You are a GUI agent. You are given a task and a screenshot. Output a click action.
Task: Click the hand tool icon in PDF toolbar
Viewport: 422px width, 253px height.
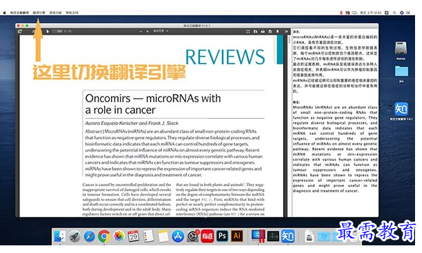[48, 31]
